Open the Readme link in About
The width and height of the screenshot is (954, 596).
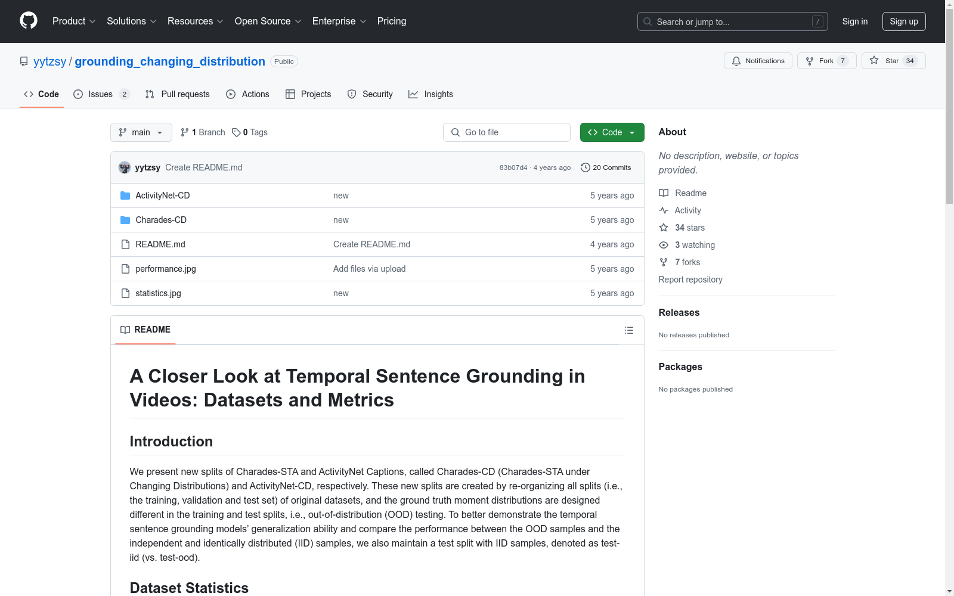click(683, 193)
